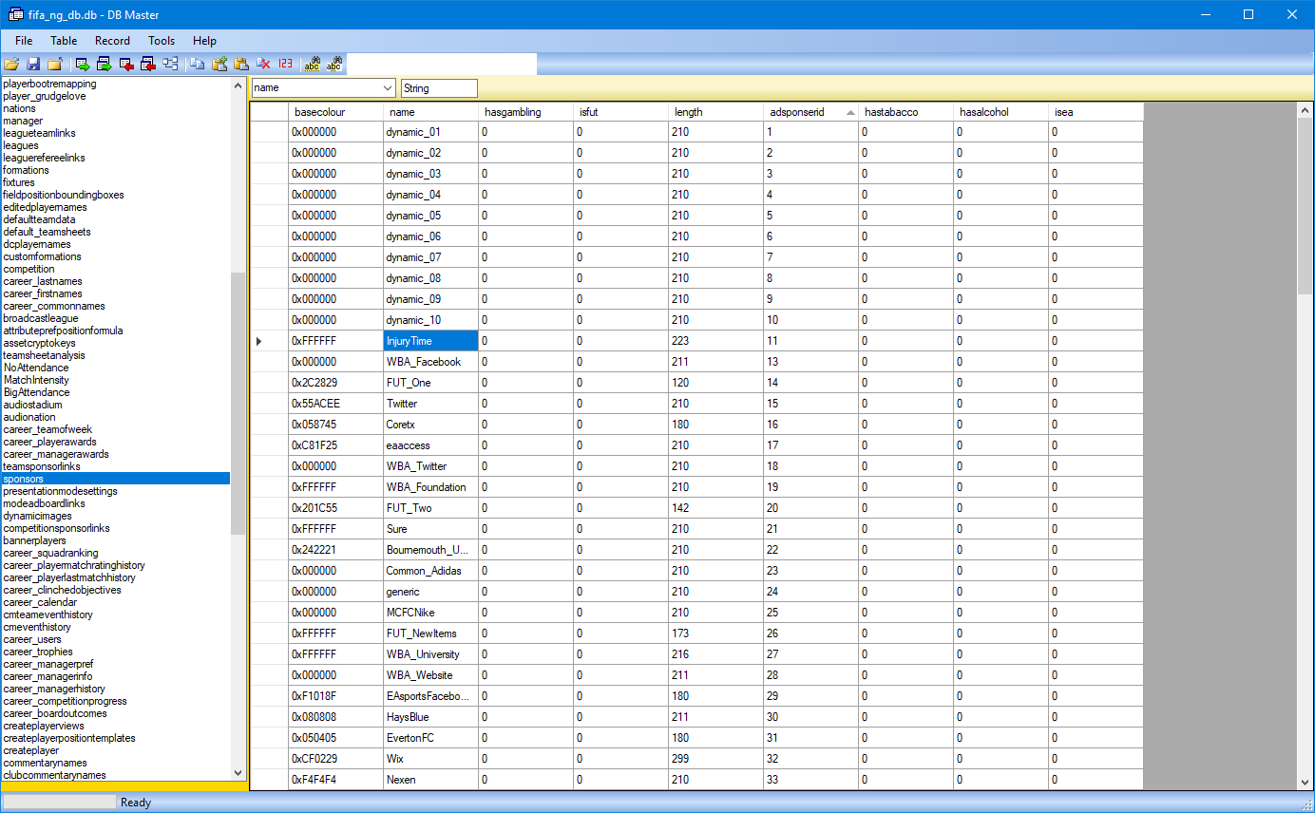Click import all tables icon, second red arrow
The image size is (1315, 813).
tap(148, 65)
